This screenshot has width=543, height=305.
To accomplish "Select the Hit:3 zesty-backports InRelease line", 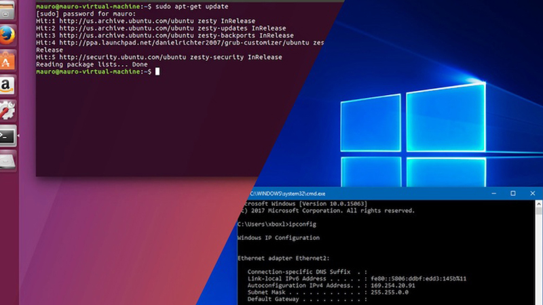I will [165, 36].
